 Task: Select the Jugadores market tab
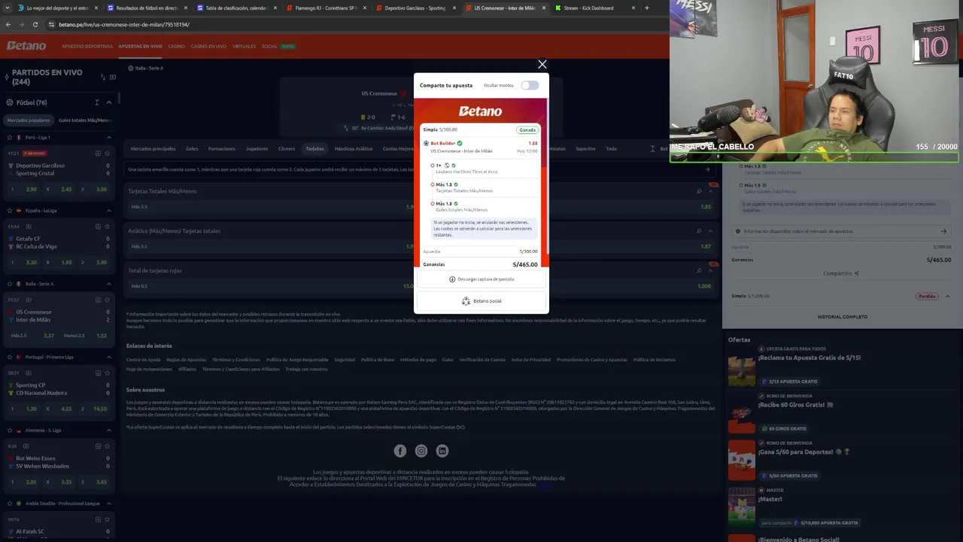coord(257,148)
